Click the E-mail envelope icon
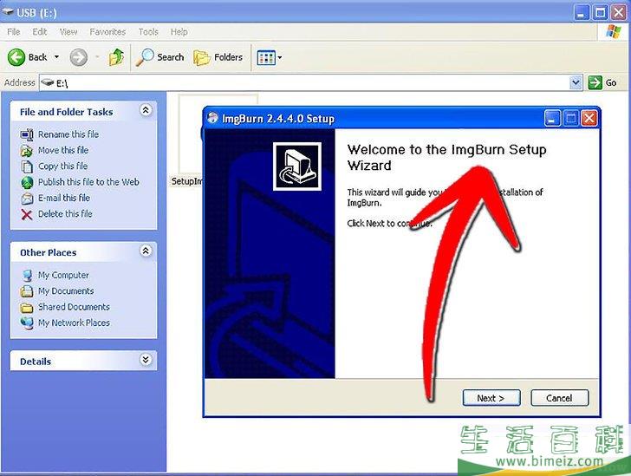The width and height of the screenshot is (631, 476). click(x=27, y=199)
